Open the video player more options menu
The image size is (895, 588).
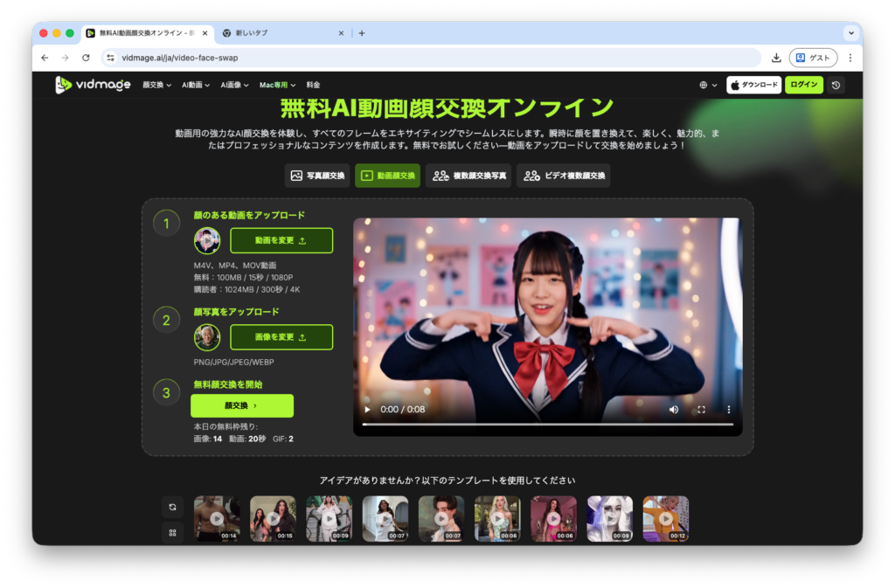pos(729,409)
